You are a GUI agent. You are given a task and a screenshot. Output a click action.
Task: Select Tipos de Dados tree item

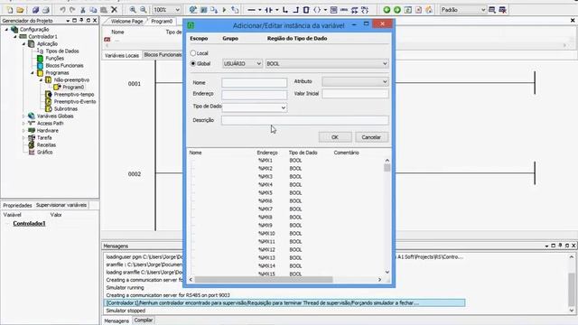point(62,51)
